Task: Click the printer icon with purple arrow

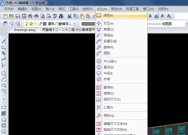Action: tap(30, 16)
